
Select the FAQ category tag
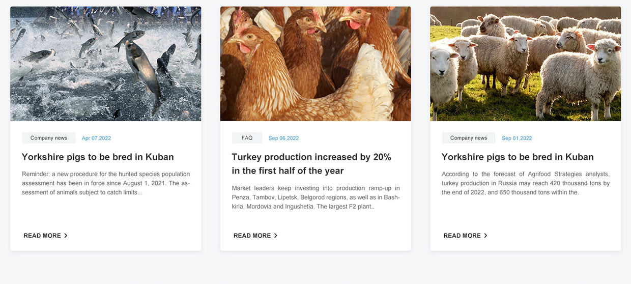pos(247,138)
